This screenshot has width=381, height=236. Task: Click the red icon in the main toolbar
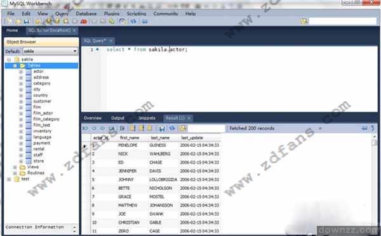pyautogui.click(x=84, y=22)
